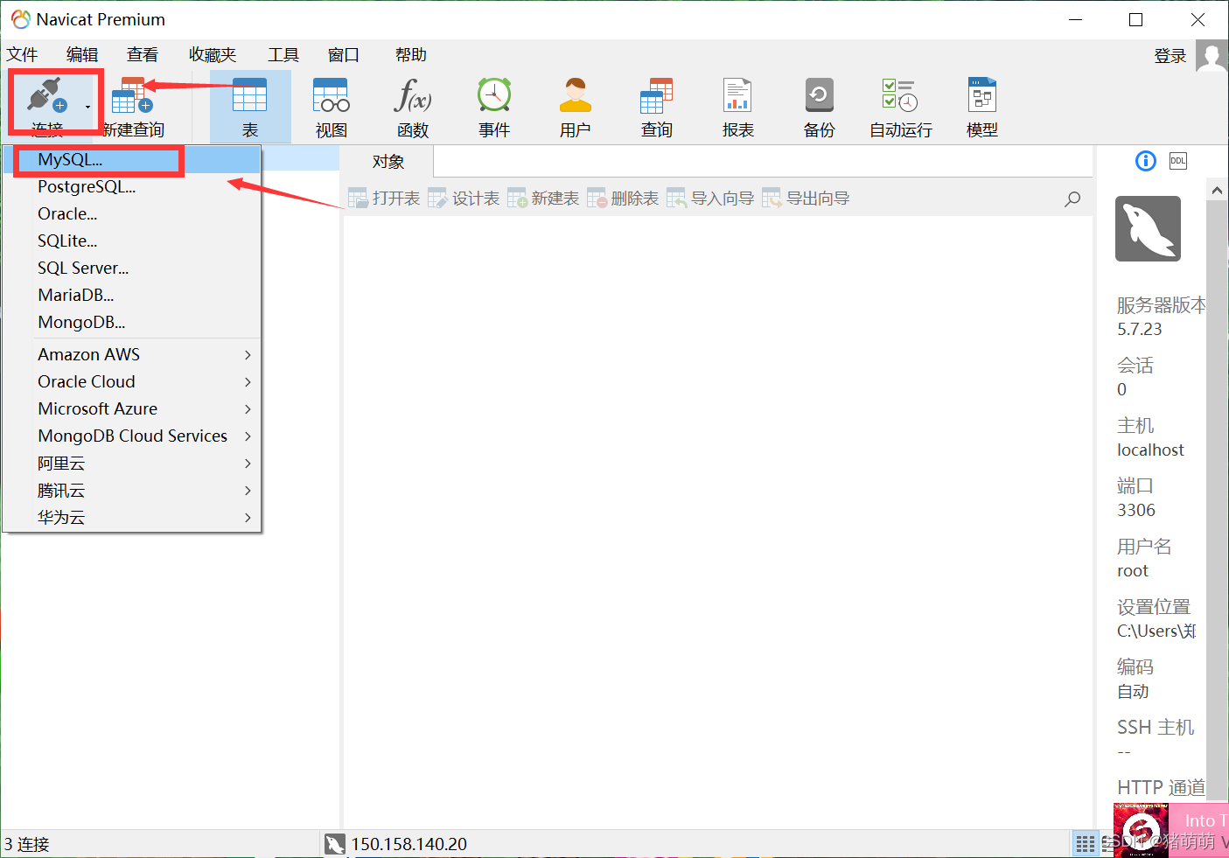This screenshot has width=1229, height=858.
Task: Show the info panel icon
Action: click(x=1146, y=161)
